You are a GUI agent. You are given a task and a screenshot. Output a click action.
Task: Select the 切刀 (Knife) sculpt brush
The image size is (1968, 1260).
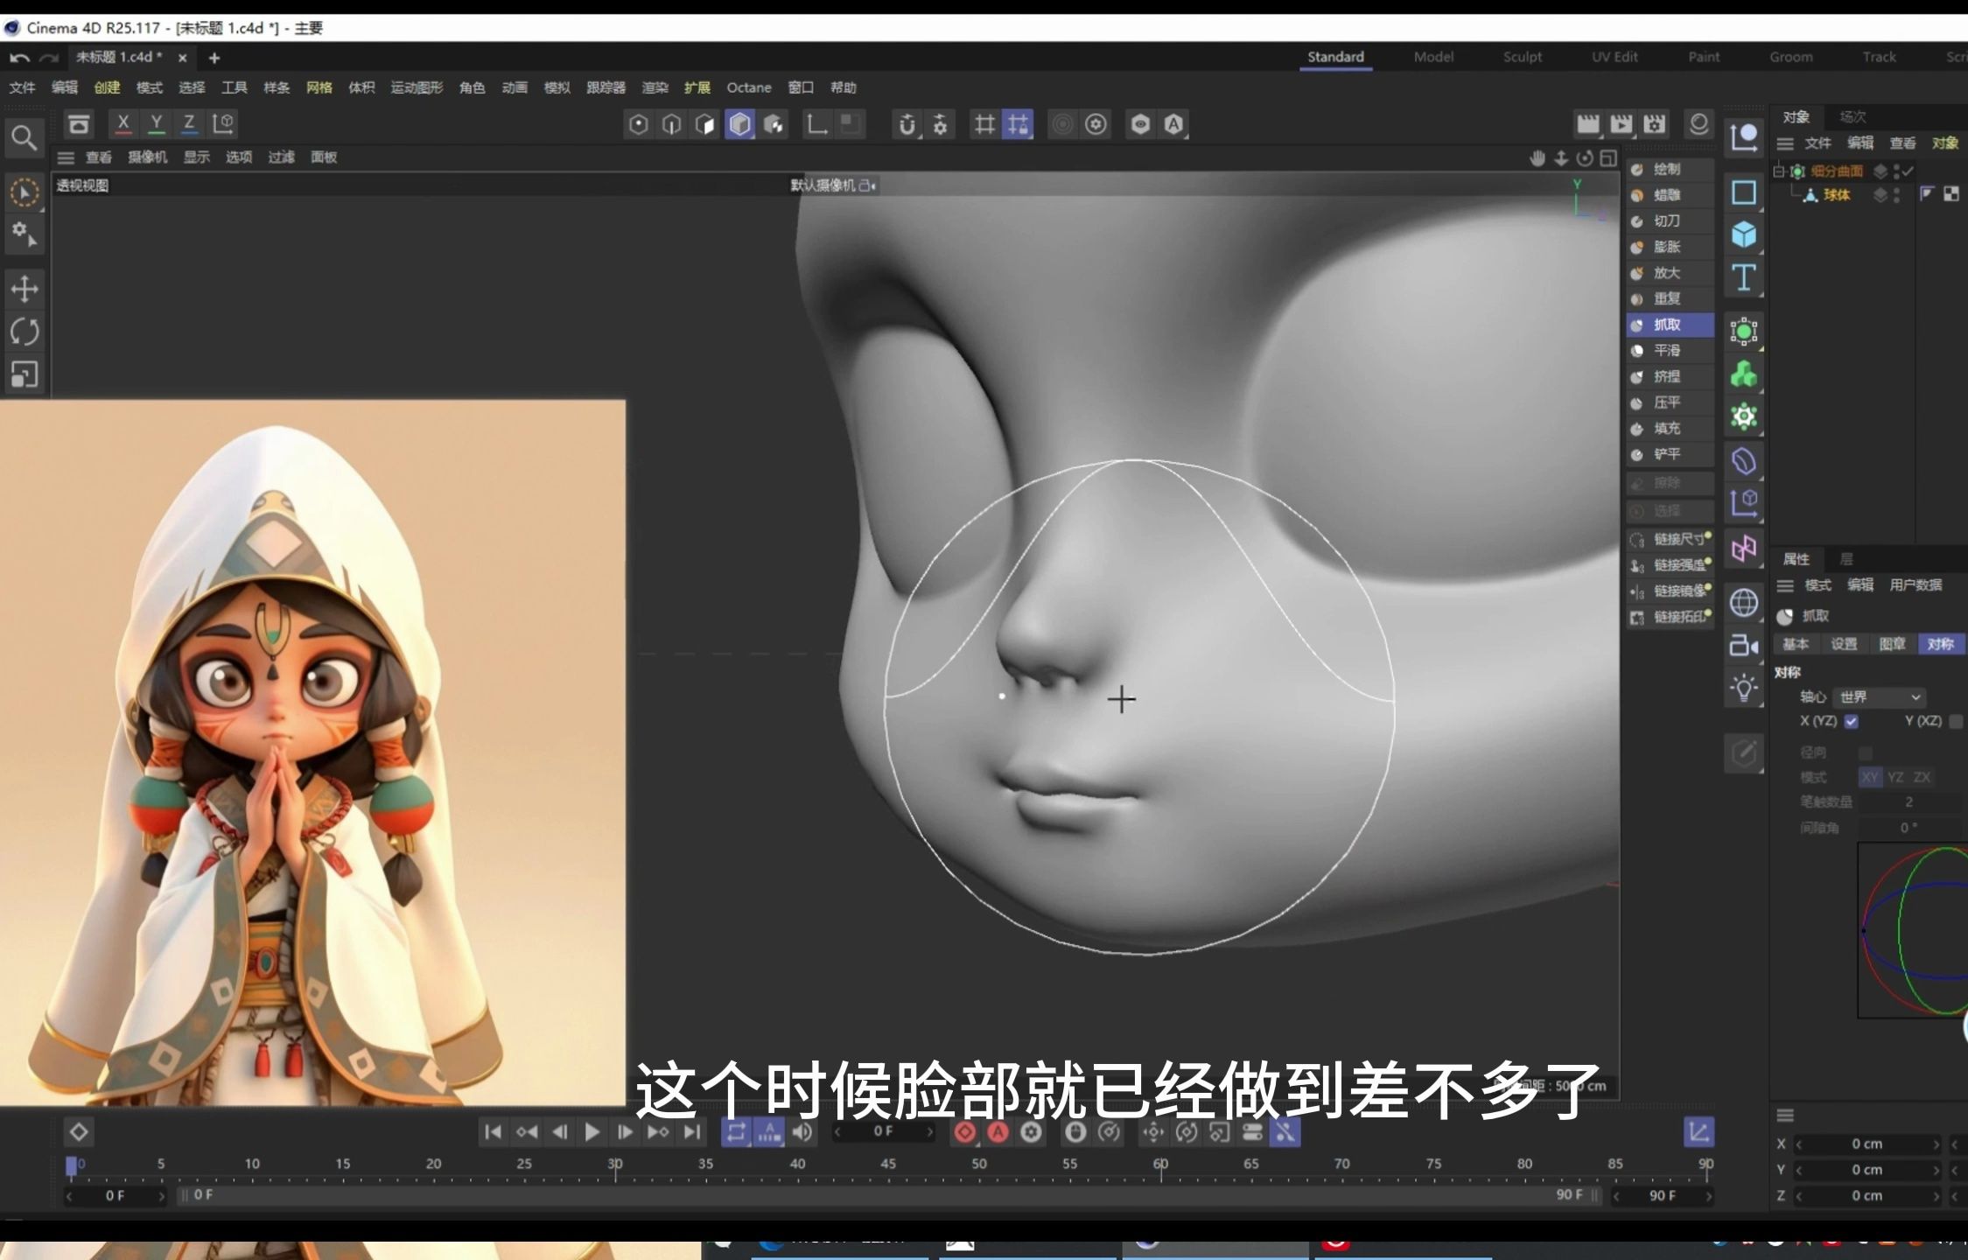[x=1669, y=221]
